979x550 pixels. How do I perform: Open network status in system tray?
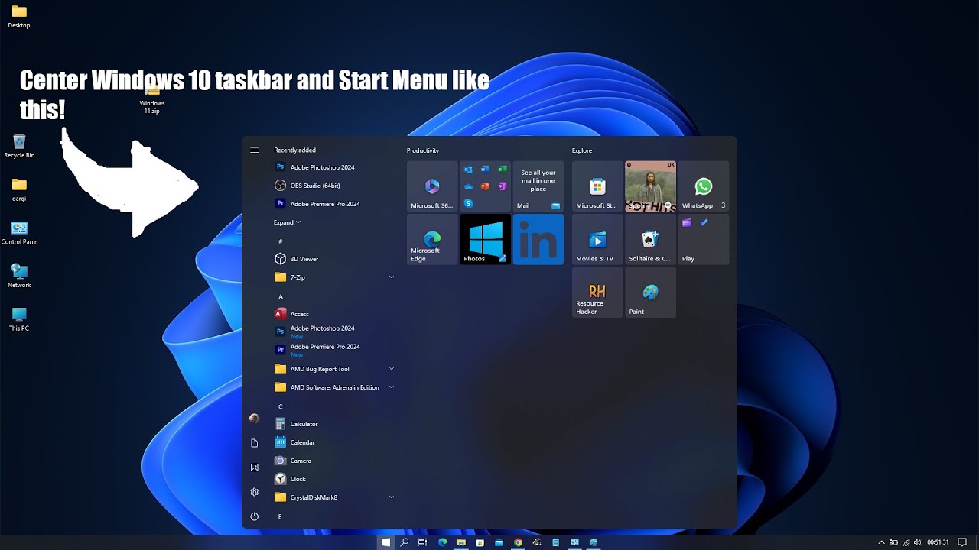[x=906, y=542]
